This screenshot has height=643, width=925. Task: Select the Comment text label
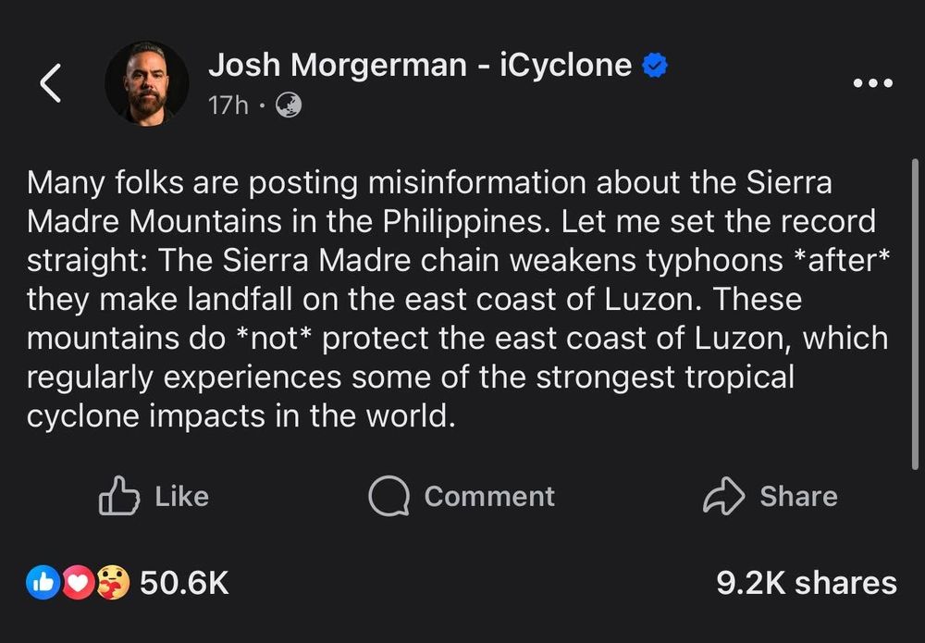click(489, 496)
